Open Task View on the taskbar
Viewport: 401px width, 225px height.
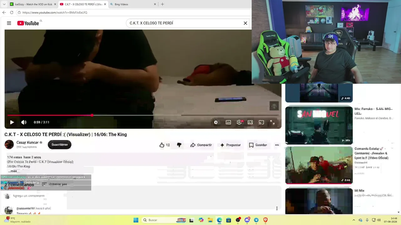[x=191, y=220]
